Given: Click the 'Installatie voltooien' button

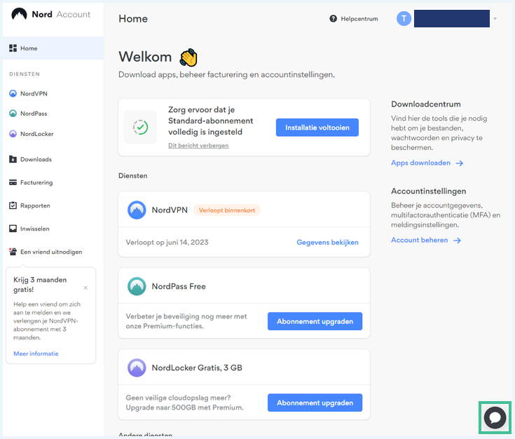Looking at the screenshot, I should [317, 128].
